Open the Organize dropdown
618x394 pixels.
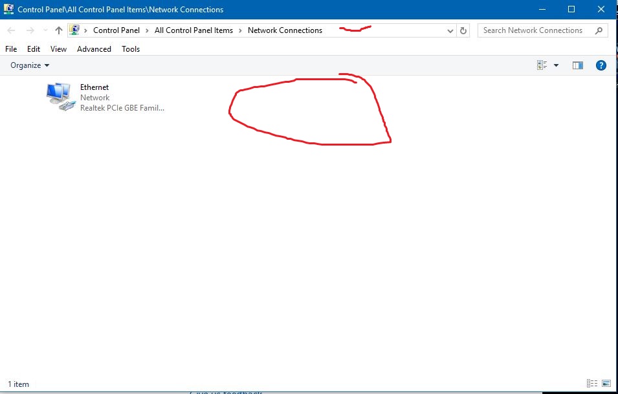click(x=30, y=65)
